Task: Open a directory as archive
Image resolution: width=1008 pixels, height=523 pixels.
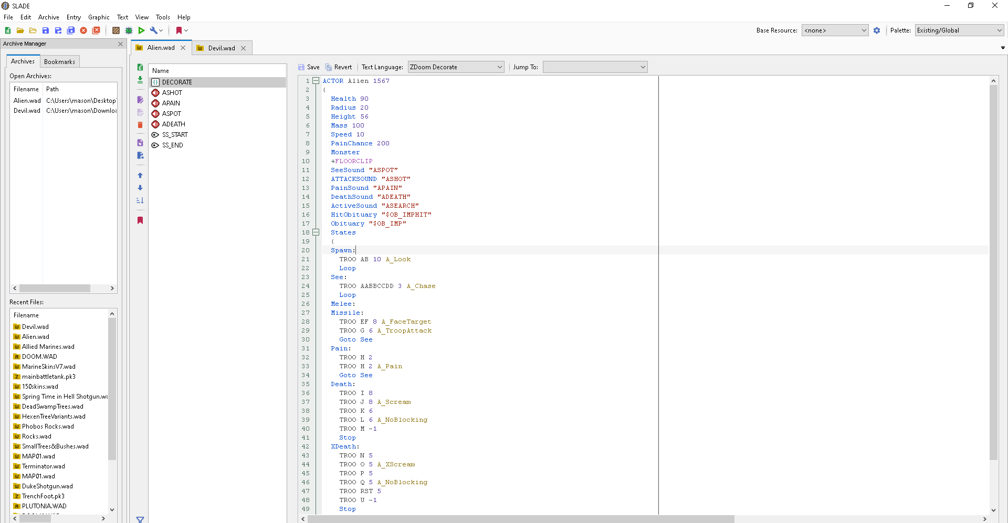Action: (33, 30)
